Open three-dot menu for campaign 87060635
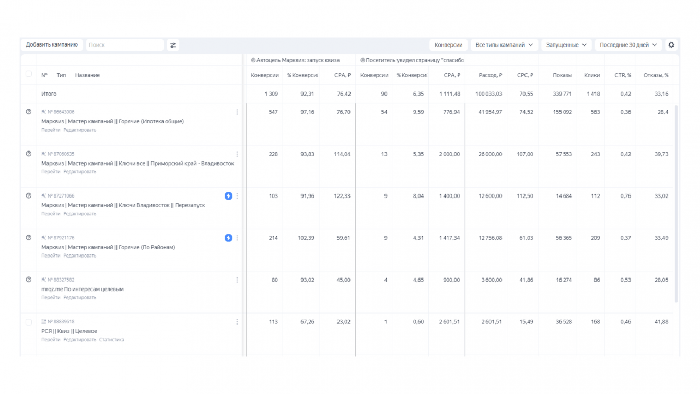Screen dimensions: 700x394 [x=237, y=154]
